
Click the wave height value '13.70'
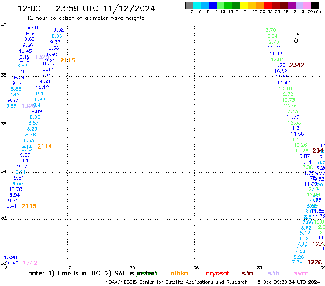pos(270,30)
